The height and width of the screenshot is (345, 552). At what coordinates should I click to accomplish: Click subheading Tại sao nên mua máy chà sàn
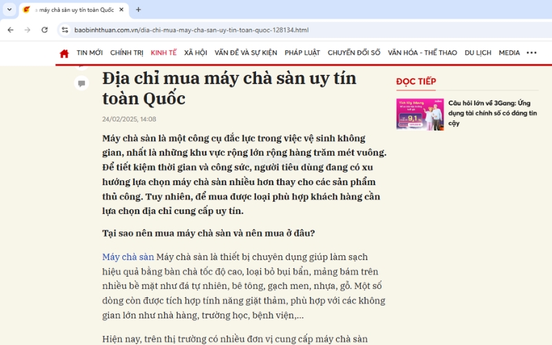point(208,233)
